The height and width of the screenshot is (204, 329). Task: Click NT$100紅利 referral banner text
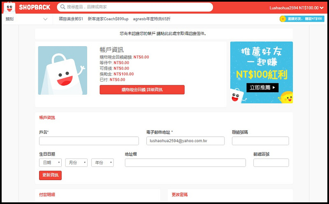[262, 75]
